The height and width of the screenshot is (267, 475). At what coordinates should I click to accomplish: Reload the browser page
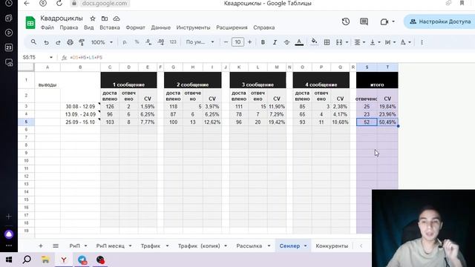click(x=59, y=3)
